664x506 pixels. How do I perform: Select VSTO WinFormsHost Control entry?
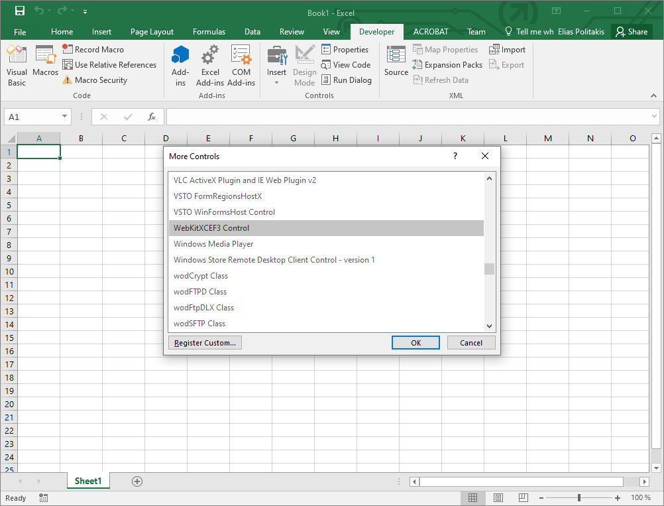tap(326, 212)
